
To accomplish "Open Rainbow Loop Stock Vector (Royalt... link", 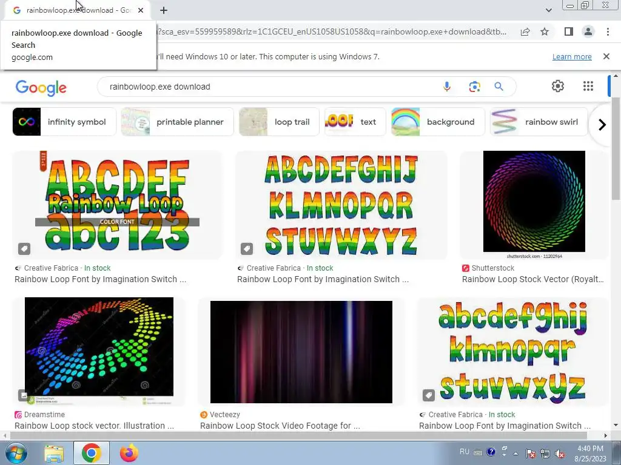I will click(532, 279).
